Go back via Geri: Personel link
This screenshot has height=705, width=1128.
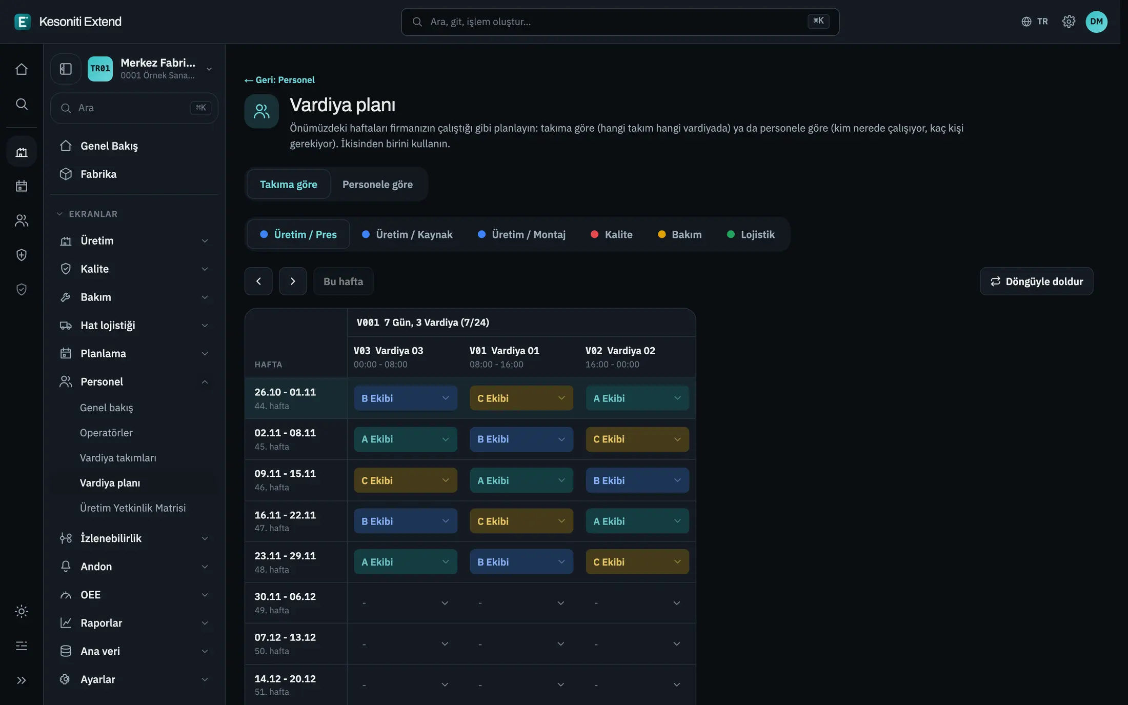[279, 80]
